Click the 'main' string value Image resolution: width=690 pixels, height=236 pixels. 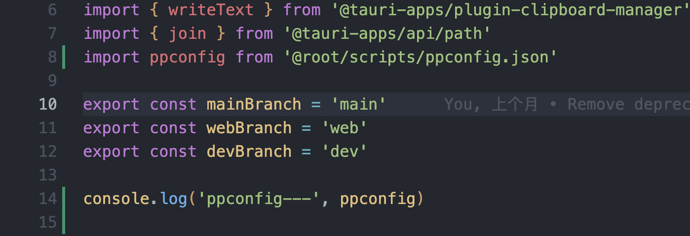358,104
